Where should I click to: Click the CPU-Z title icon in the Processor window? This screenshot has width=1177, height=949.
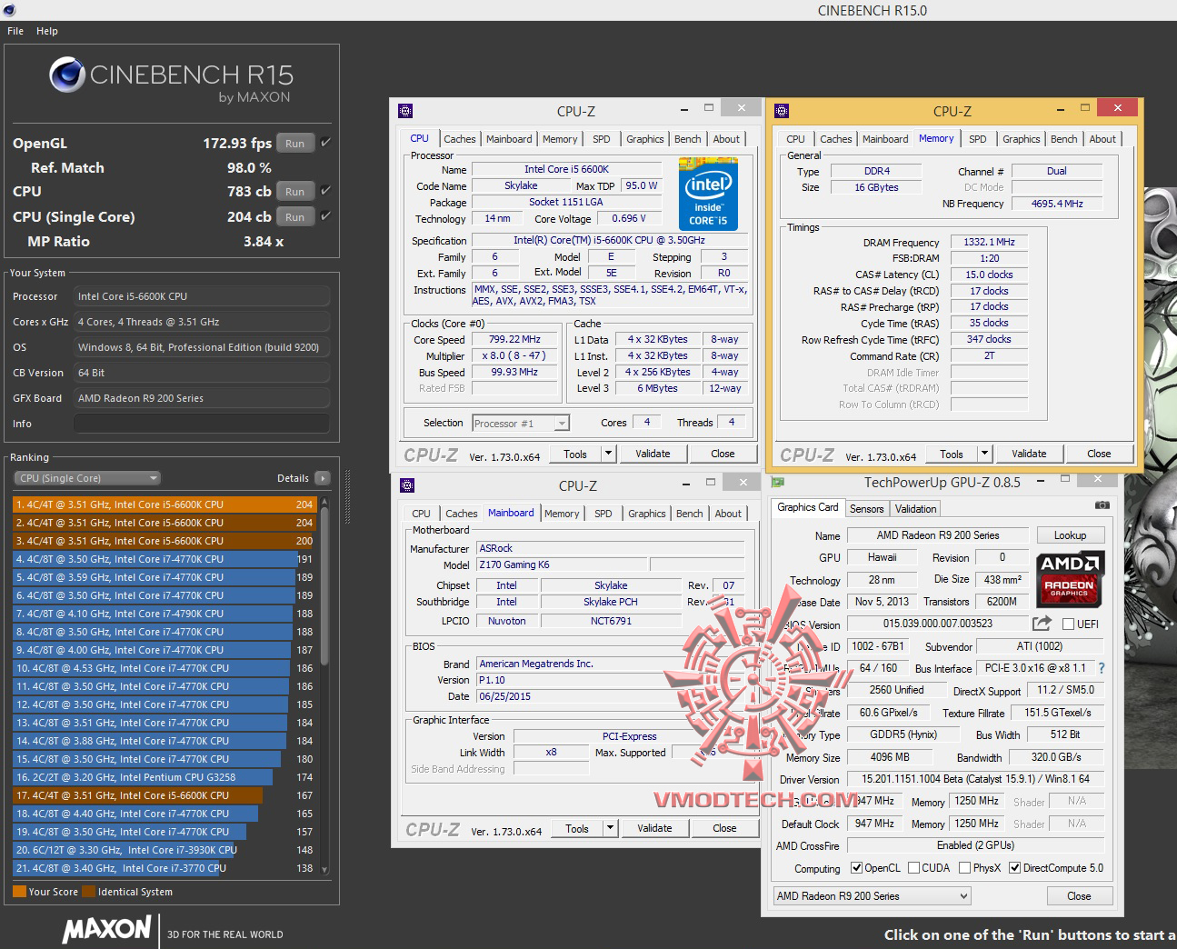pyautogui.click(x=406, y=111)
